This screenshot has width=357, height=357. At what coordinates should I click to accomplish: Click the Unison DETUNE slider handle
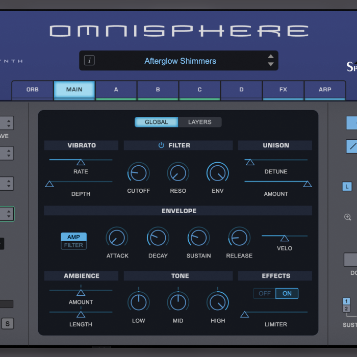(x=250, y=162)
